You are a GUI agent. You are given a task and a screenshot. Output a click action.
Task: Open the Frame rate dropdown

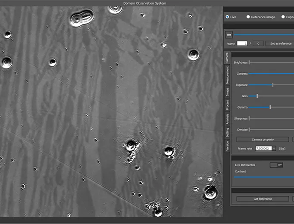[x=274, y=149]
